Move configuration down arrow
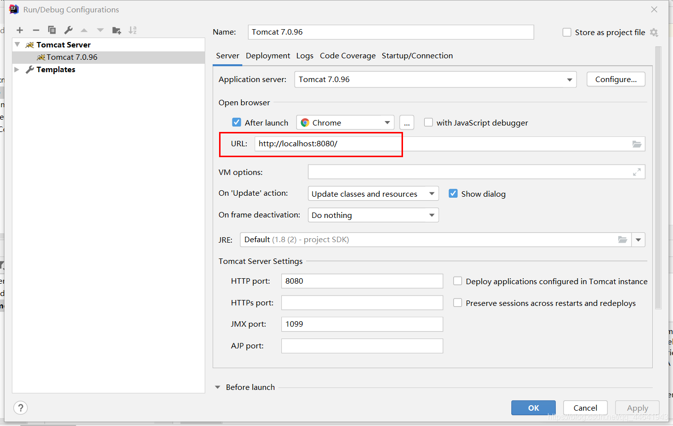This screenshot has width=673, height=426. (100, 30)
